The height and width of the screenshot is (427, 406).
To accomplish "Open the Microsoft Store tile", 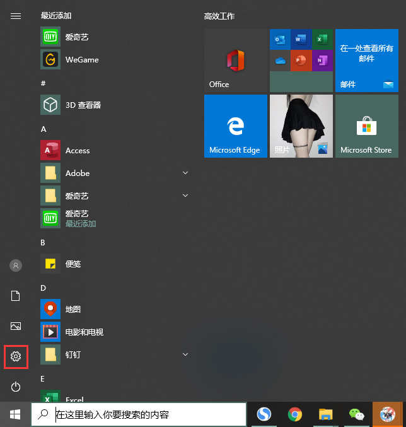I will click(367, 126).
